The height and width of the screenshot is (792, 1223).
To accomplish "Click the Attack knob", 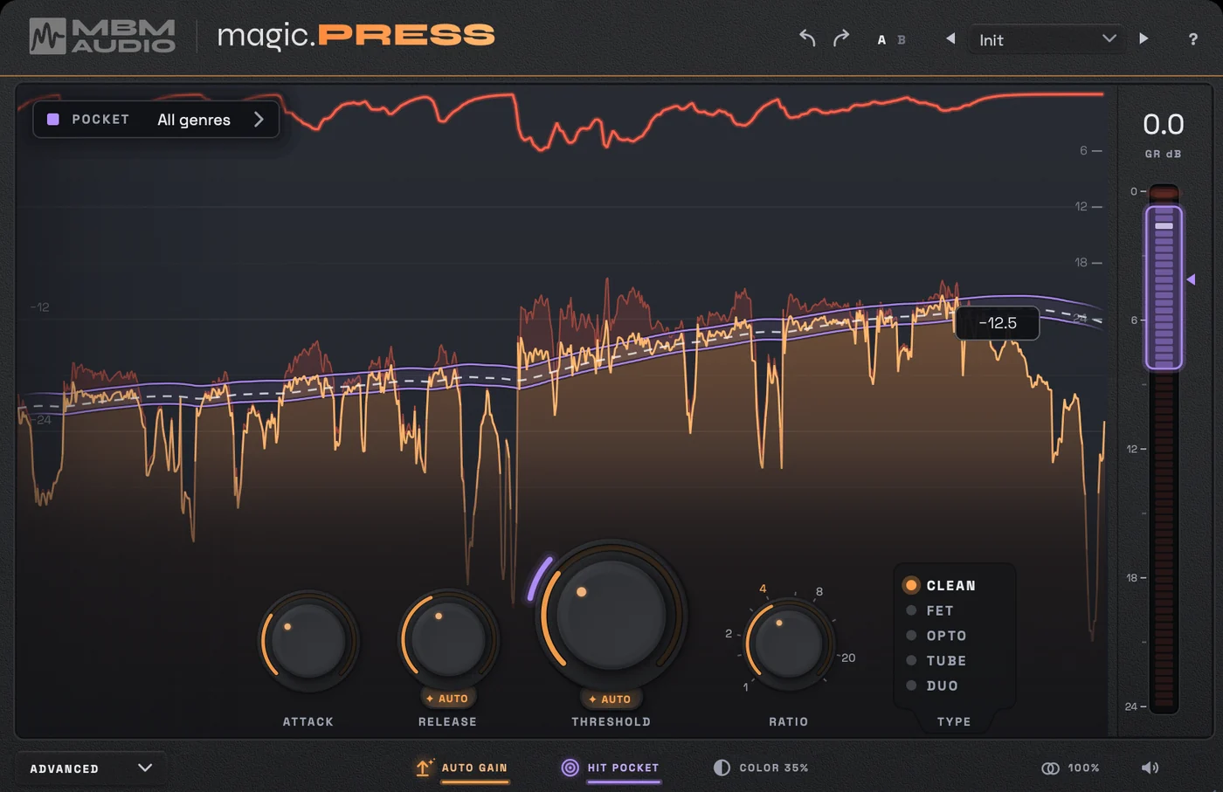I will (308, 640).
